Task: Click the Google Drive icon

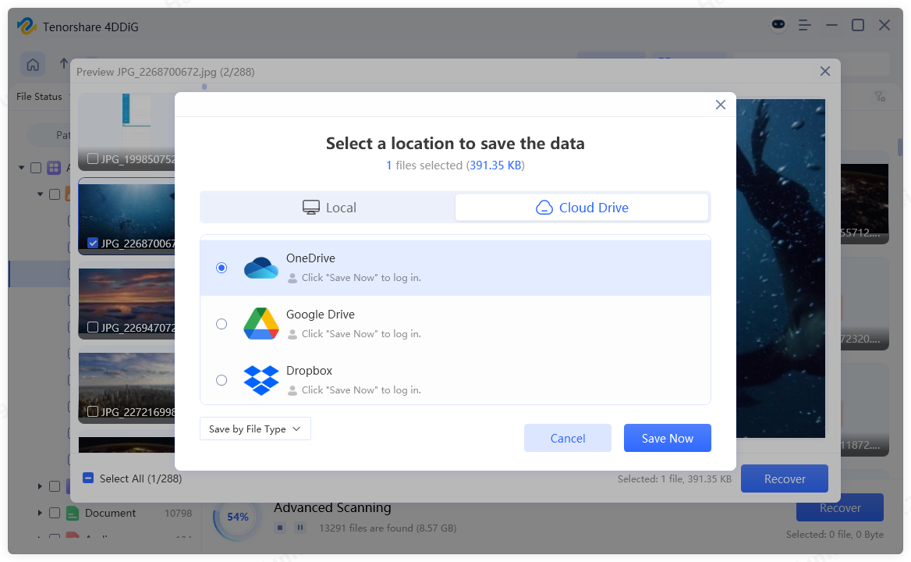Action: point(261,323)
